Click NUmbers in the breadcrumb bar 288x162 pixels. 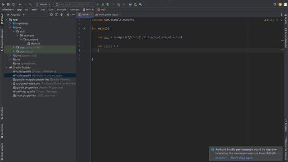click(x=8, y=9)
